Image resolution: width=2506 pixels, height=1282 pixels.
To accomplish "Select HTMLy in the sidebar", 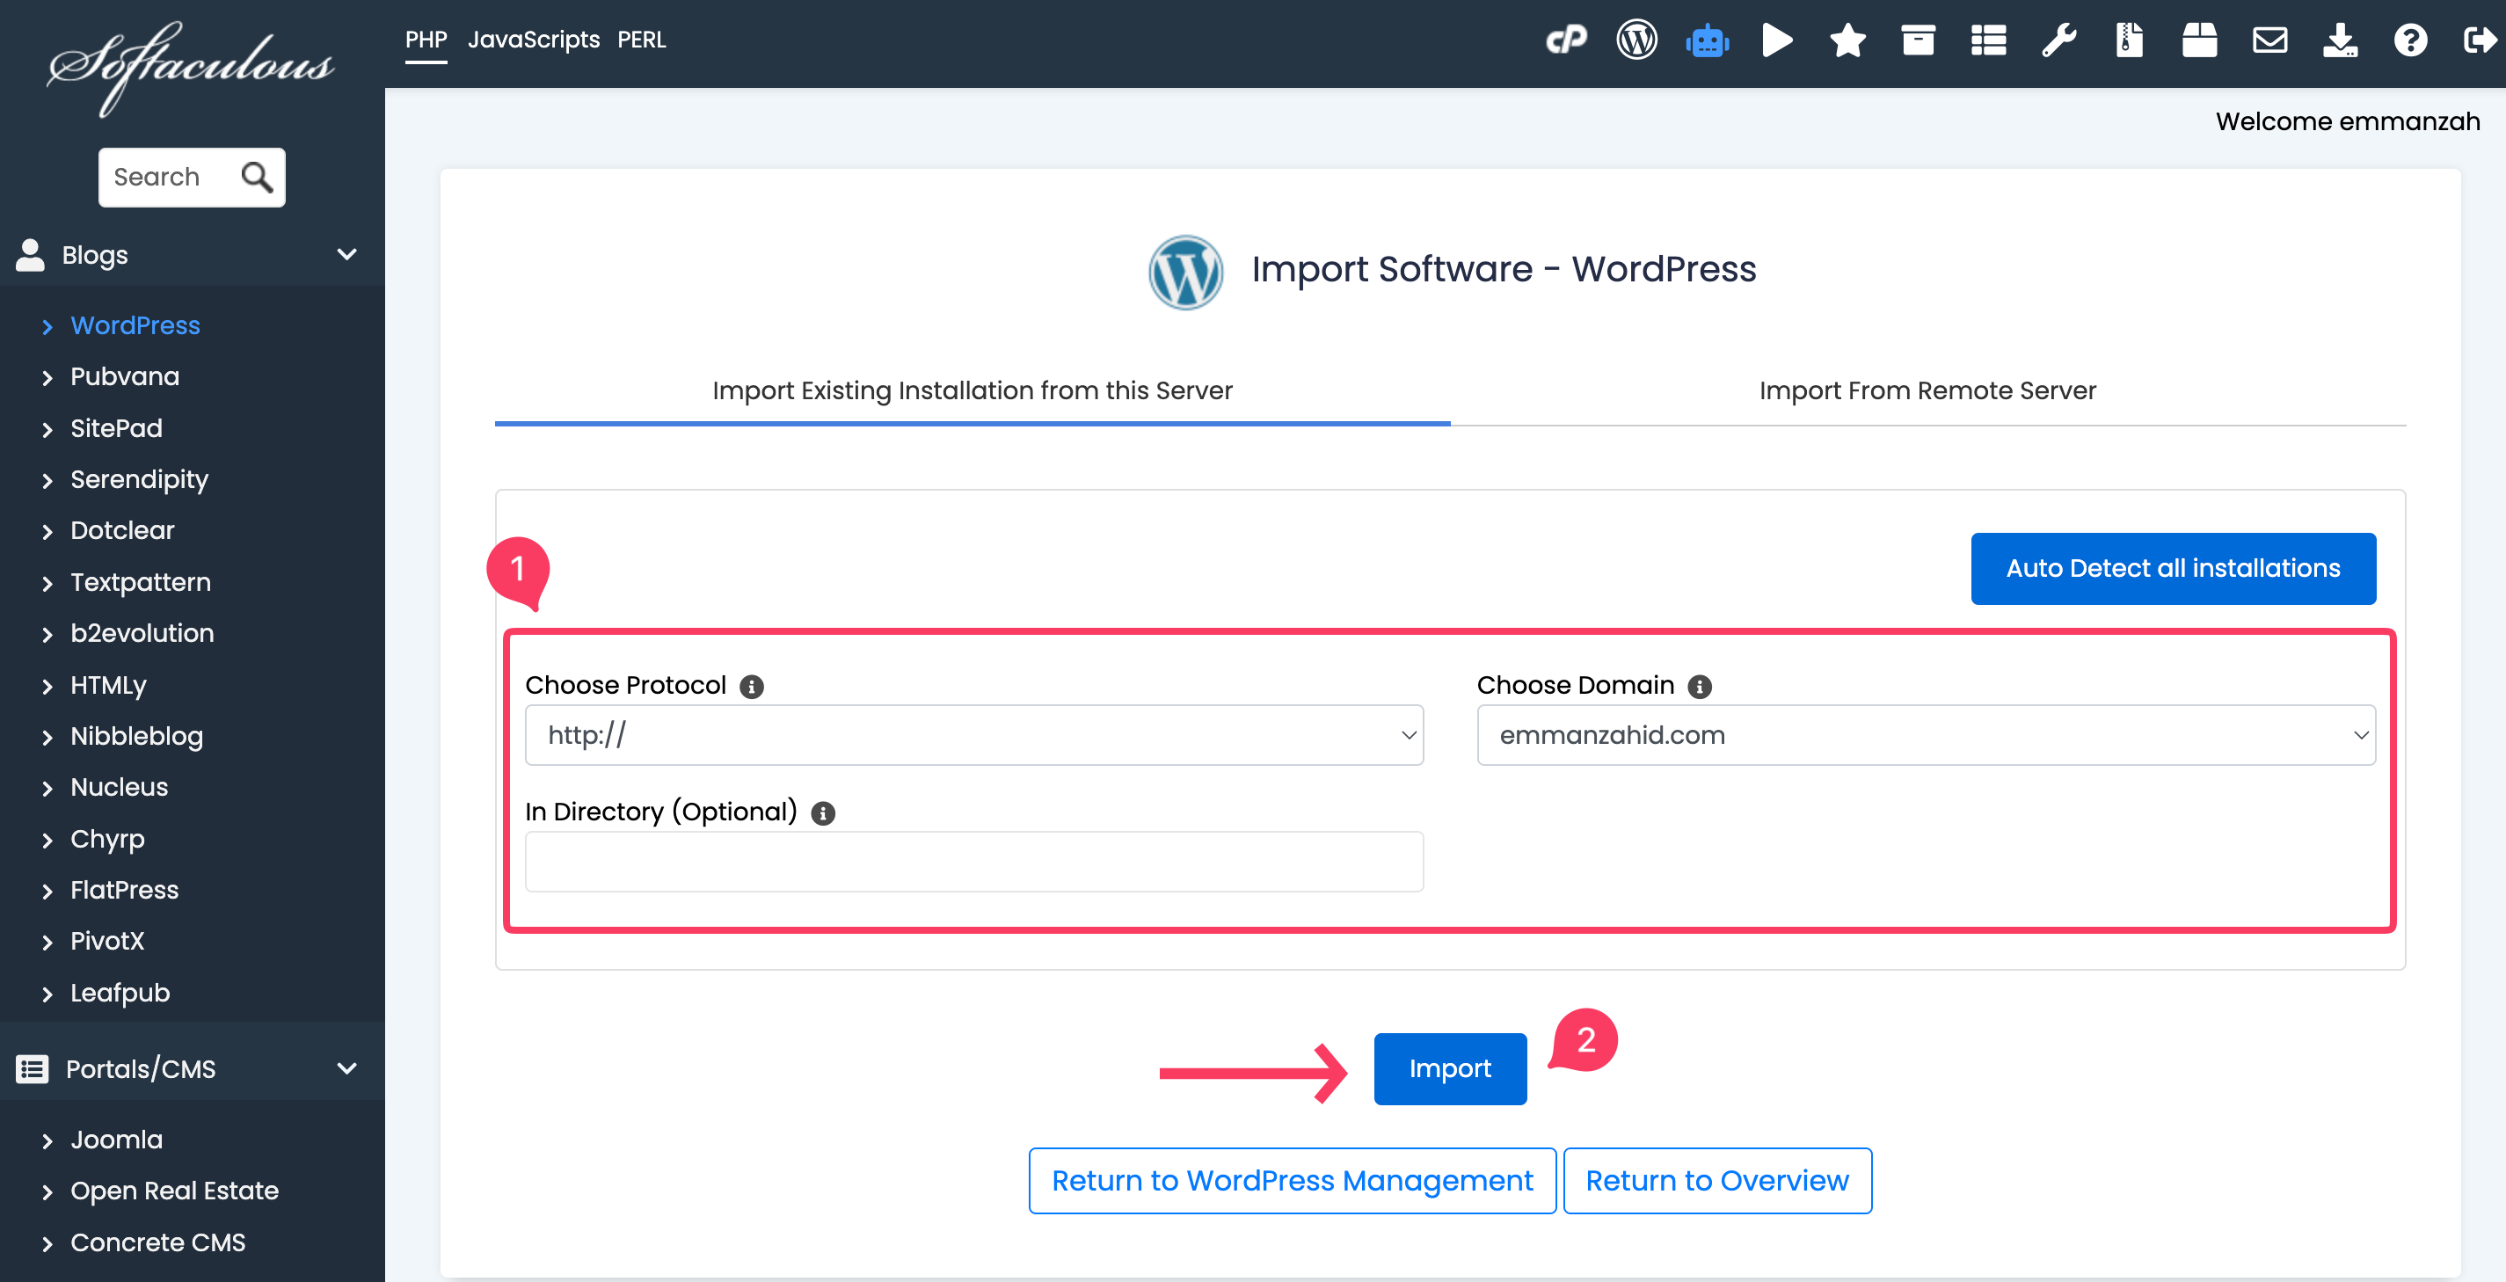I will [x=108, y=685].
